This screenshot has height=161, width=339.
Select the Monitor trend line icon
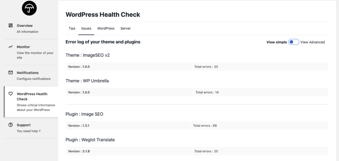click(x=11, y=47)
